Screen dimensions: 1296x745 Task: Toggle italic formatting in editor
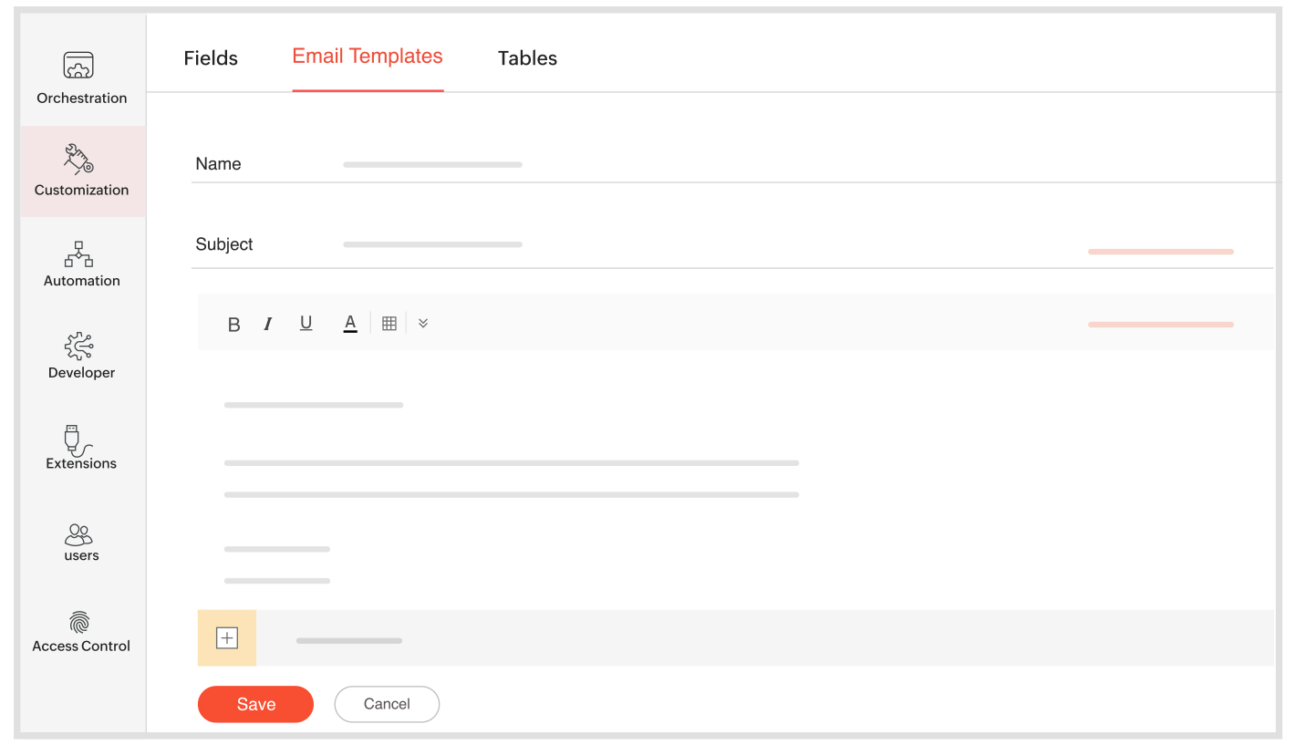pos(268,325)
